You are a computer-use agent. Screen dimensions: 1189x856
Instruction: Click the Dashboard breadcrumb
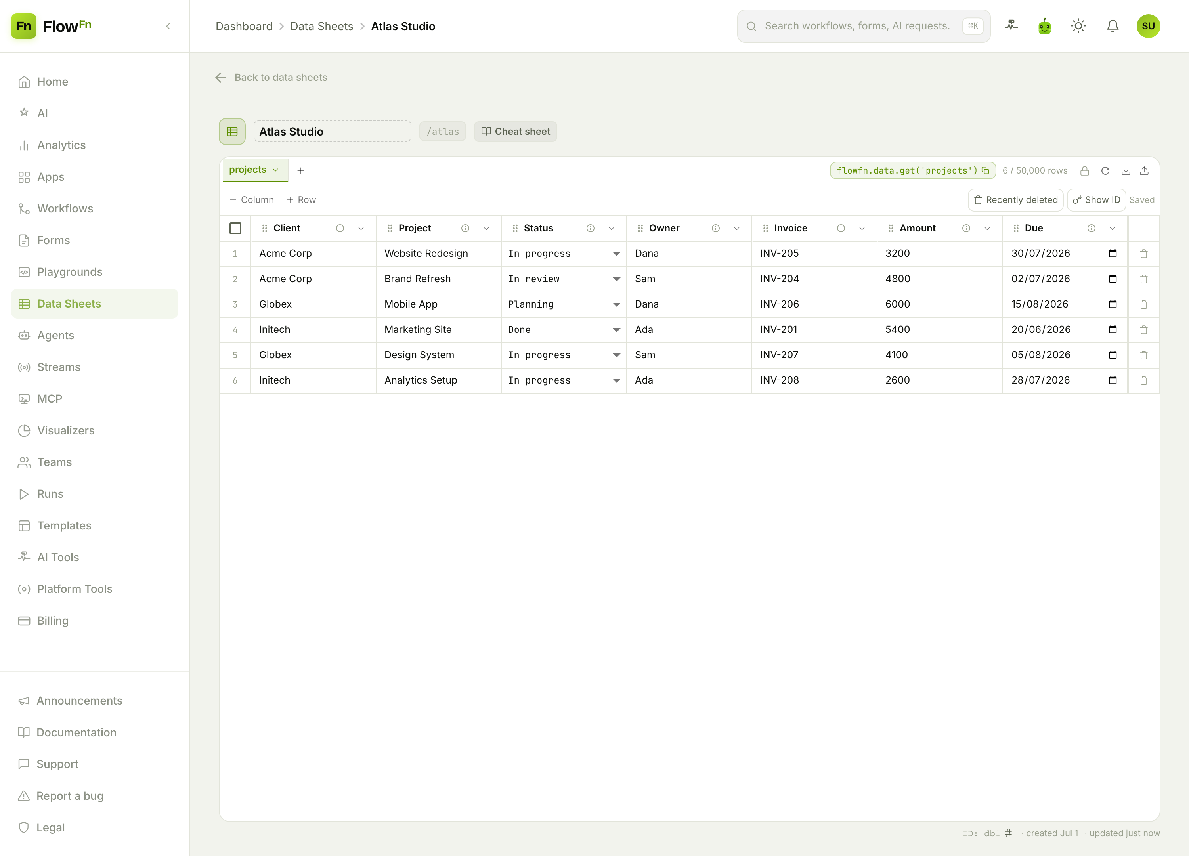tap(244, 26)
